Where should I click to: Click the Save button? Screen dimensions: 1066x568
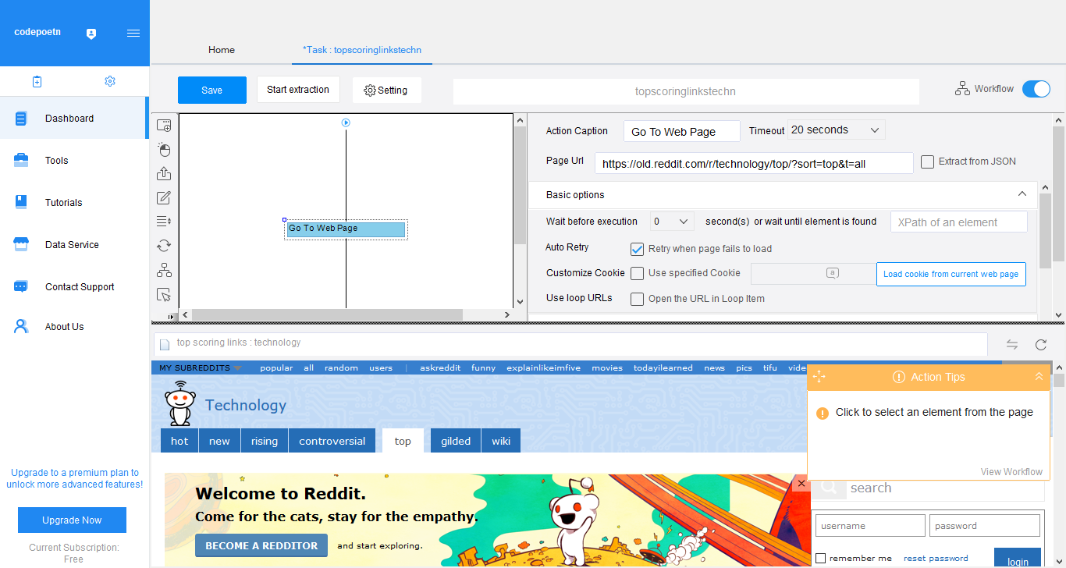pos(212,90)
